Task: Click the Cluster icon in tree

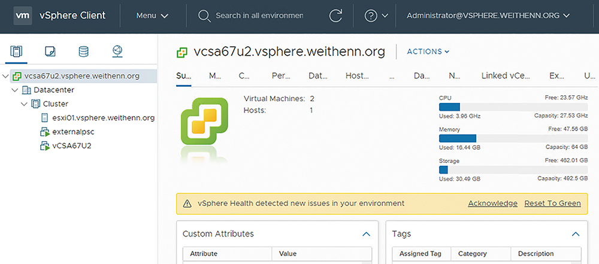Action: [36, 104]
